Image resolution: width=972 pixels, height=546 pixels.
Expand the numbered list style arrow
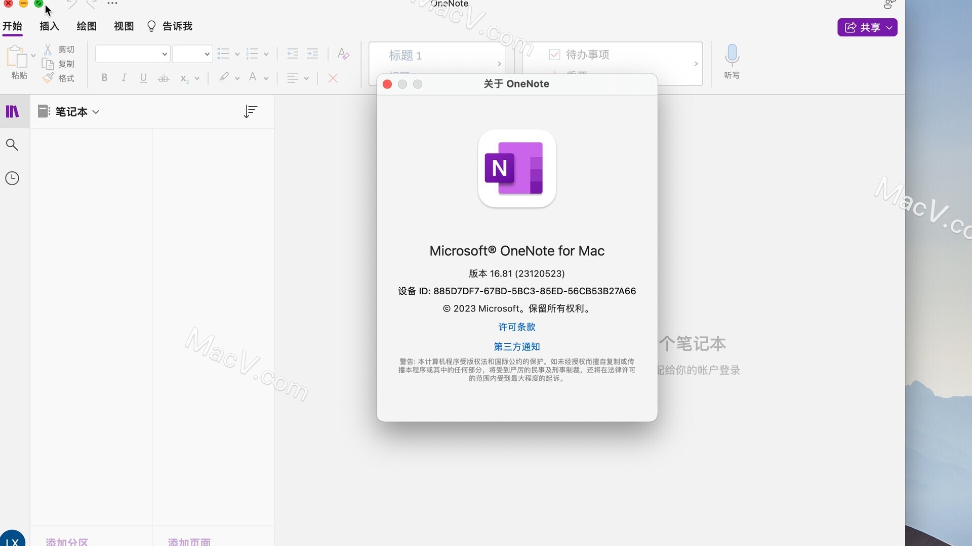266,54
